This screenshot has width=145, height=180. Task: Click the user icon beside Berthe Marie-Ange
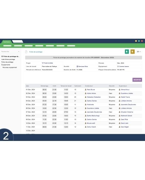86,116
